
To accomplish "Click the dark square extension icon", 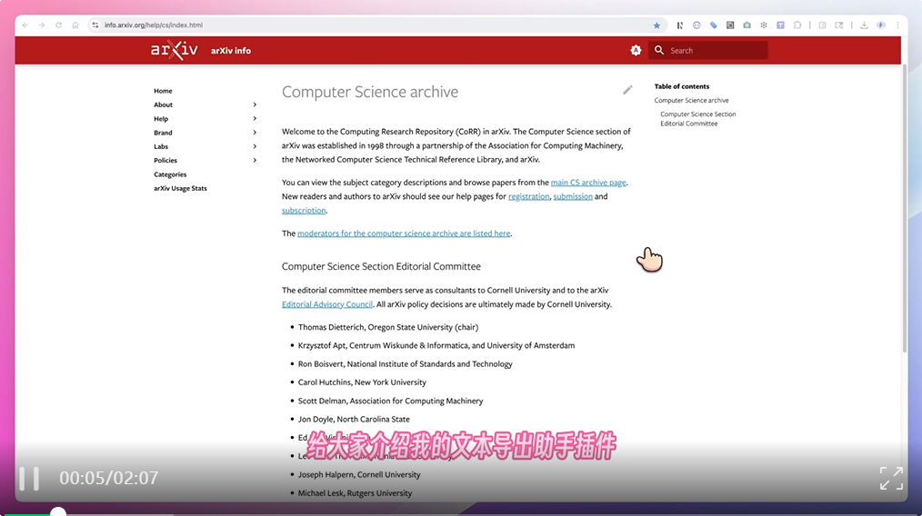I will point(730,25).
